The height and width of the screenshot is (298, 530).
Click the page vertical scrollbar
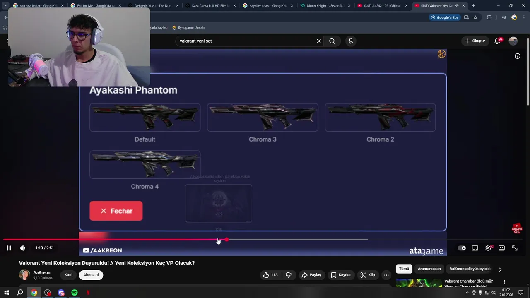pyautogui.click(x=528, y=72)
